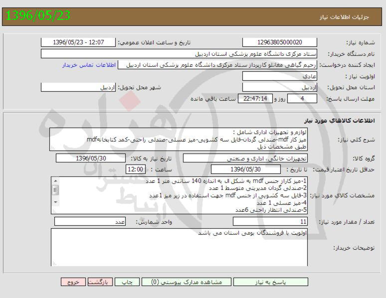The width and height of the screenshot is (386, 298).
Task: Click the announcement date field 1396/05/23 - 12:07
Action: click(78, 42)
